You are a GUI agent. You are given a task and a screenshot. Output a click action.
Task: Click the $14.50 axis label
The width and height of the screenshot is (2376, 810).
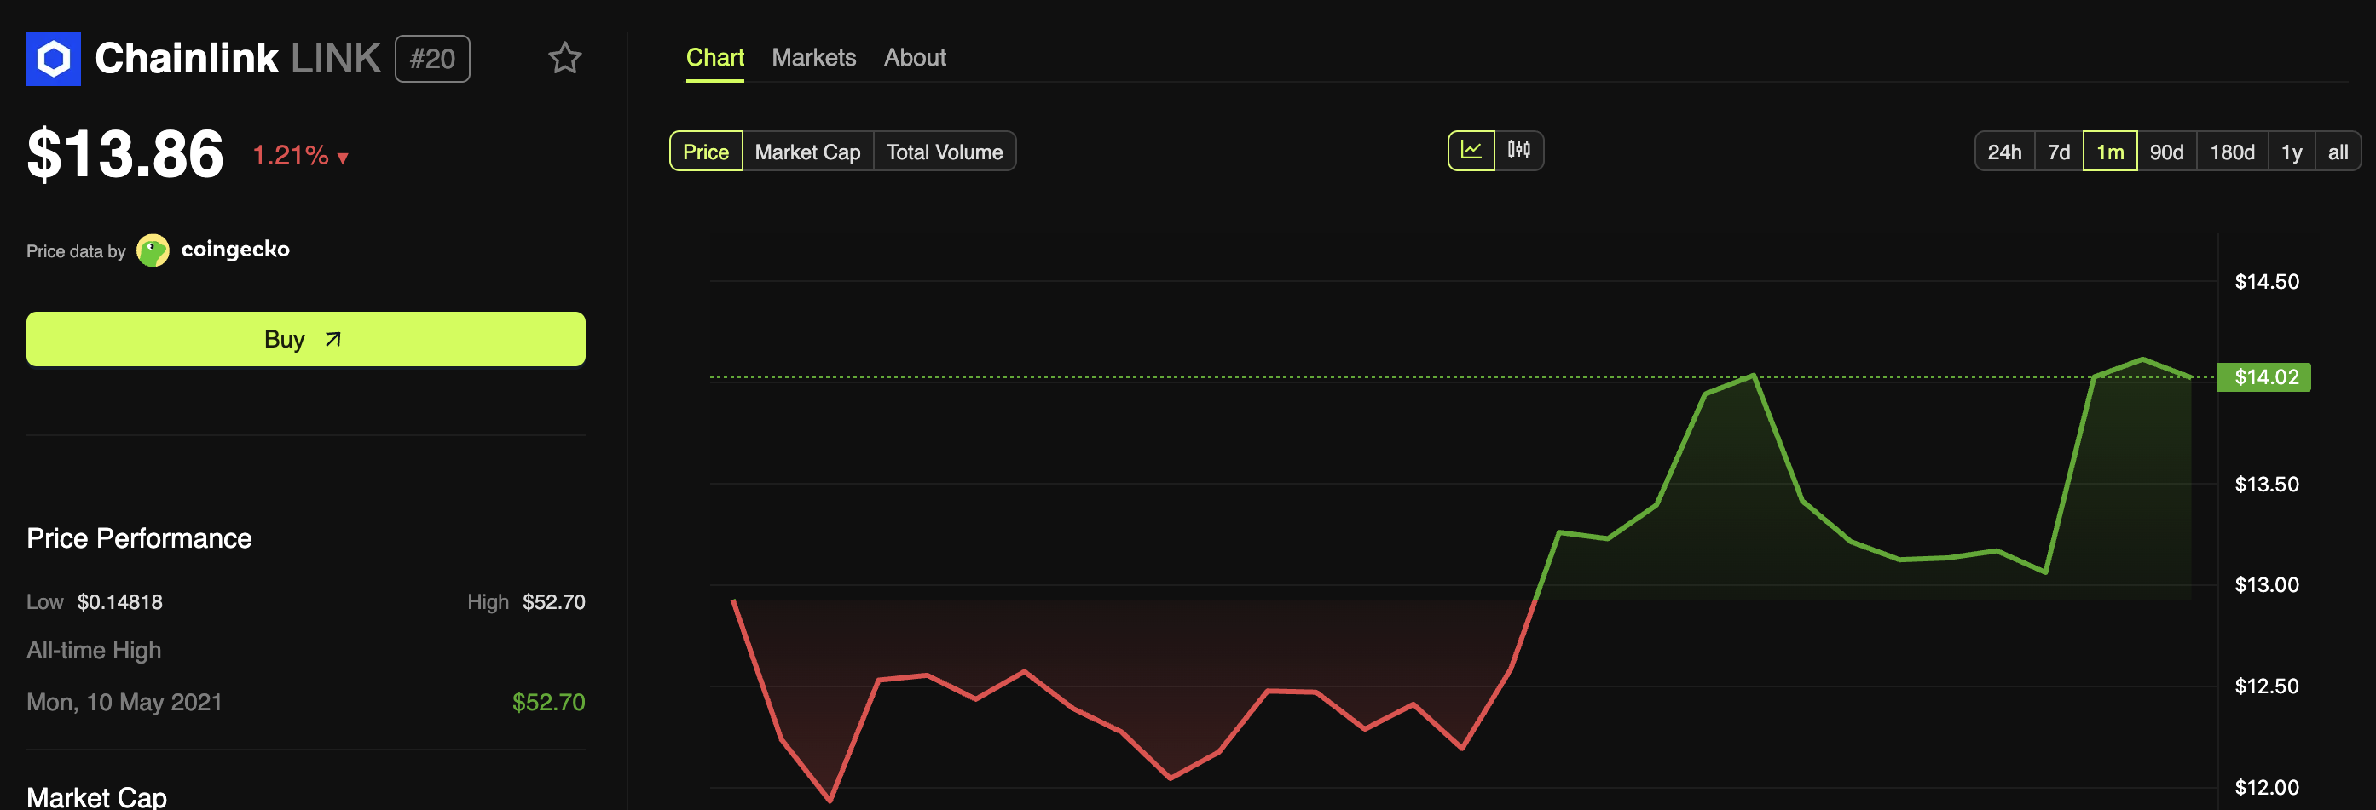pos(2267,282)
